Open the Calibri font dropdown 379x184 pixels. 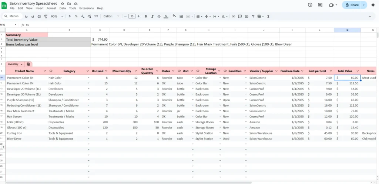coord(111,16)
